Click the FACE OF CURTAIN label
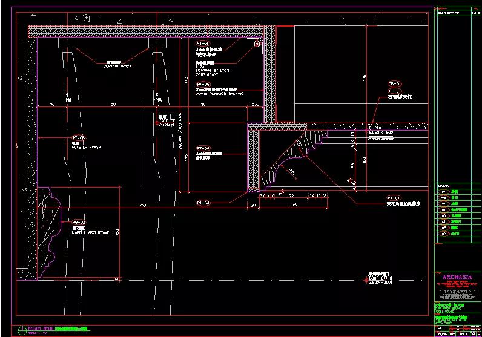482x337 pixels. click(x=167, y=123)
